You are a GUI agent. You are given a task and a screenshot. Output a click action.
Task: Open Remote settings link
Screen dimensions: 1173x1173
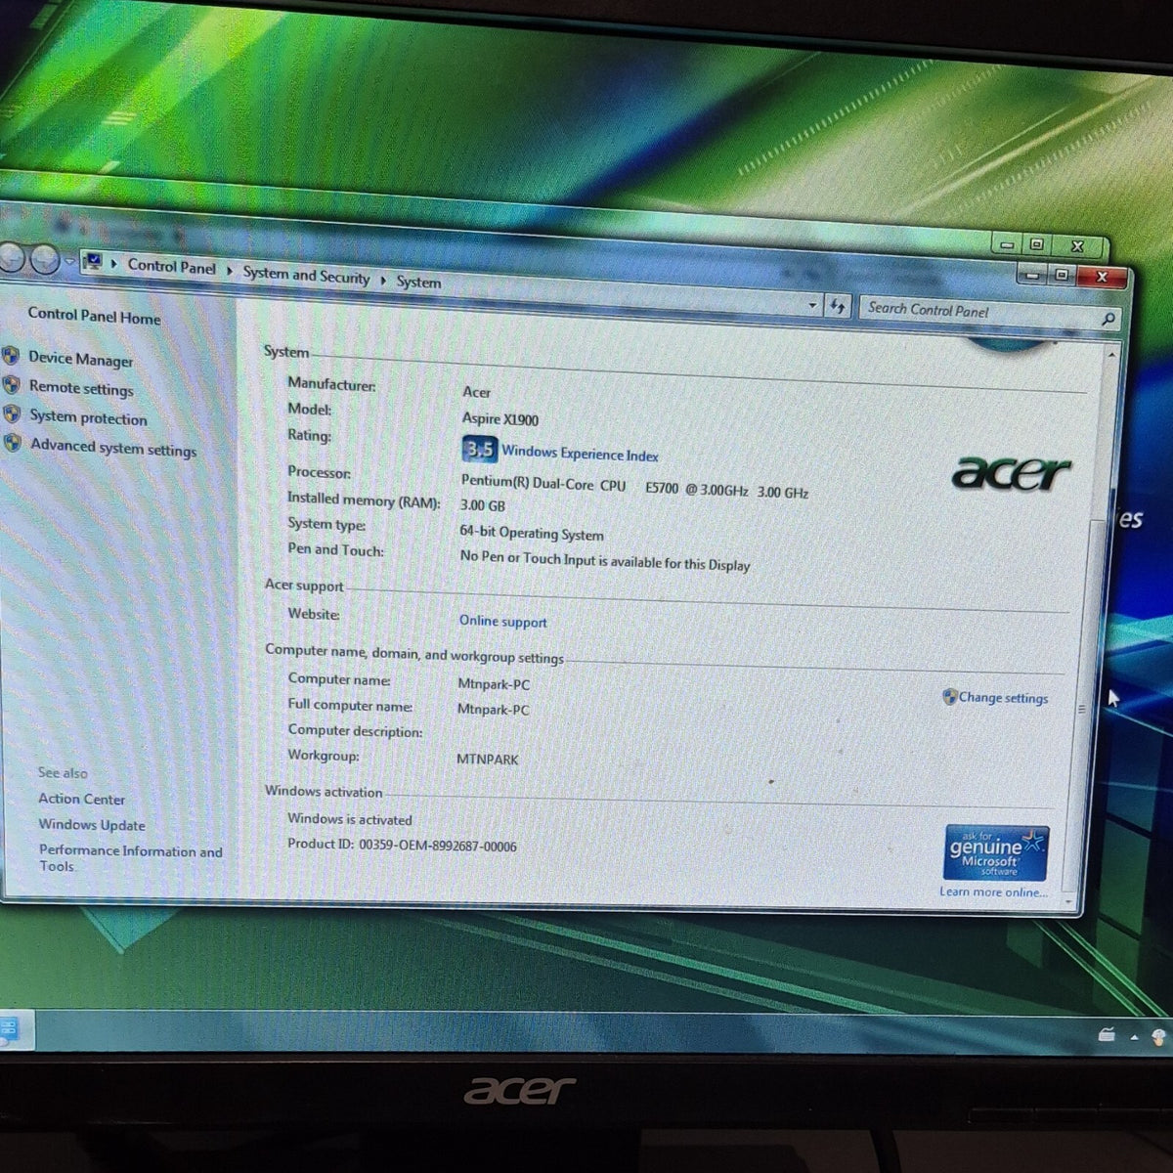81,388
